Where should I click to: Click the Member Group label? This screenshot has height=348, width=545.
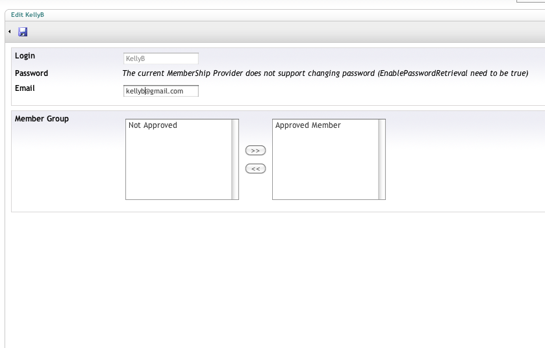coord(42,119)
